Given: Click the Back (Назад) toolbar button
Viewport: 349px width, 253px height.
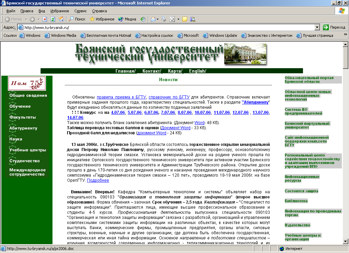Looking at the screenshot, I should (x=13, y=19).
